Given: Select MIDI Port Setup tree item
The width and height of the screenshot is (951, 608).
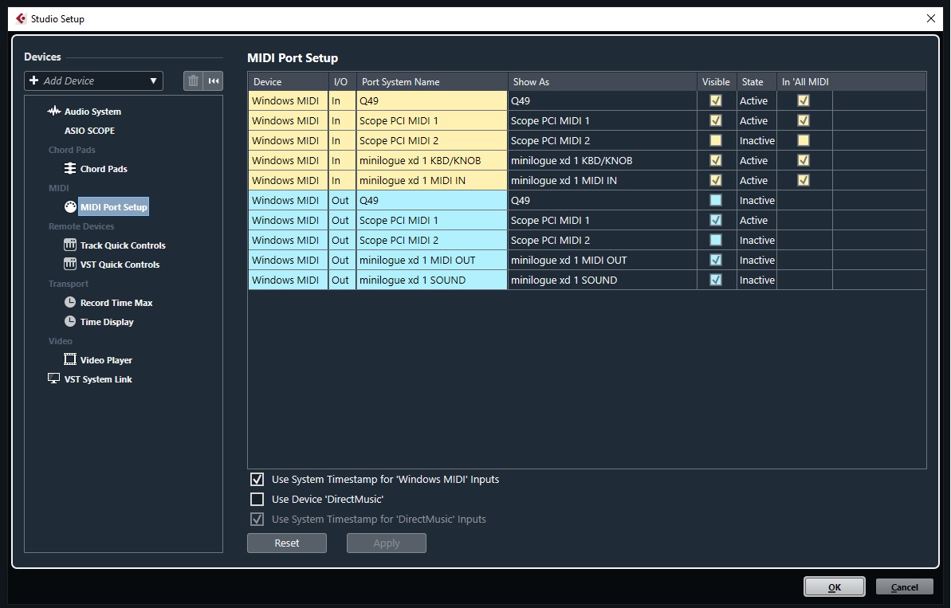Looking at the screenshot, I should pos(113,206).
